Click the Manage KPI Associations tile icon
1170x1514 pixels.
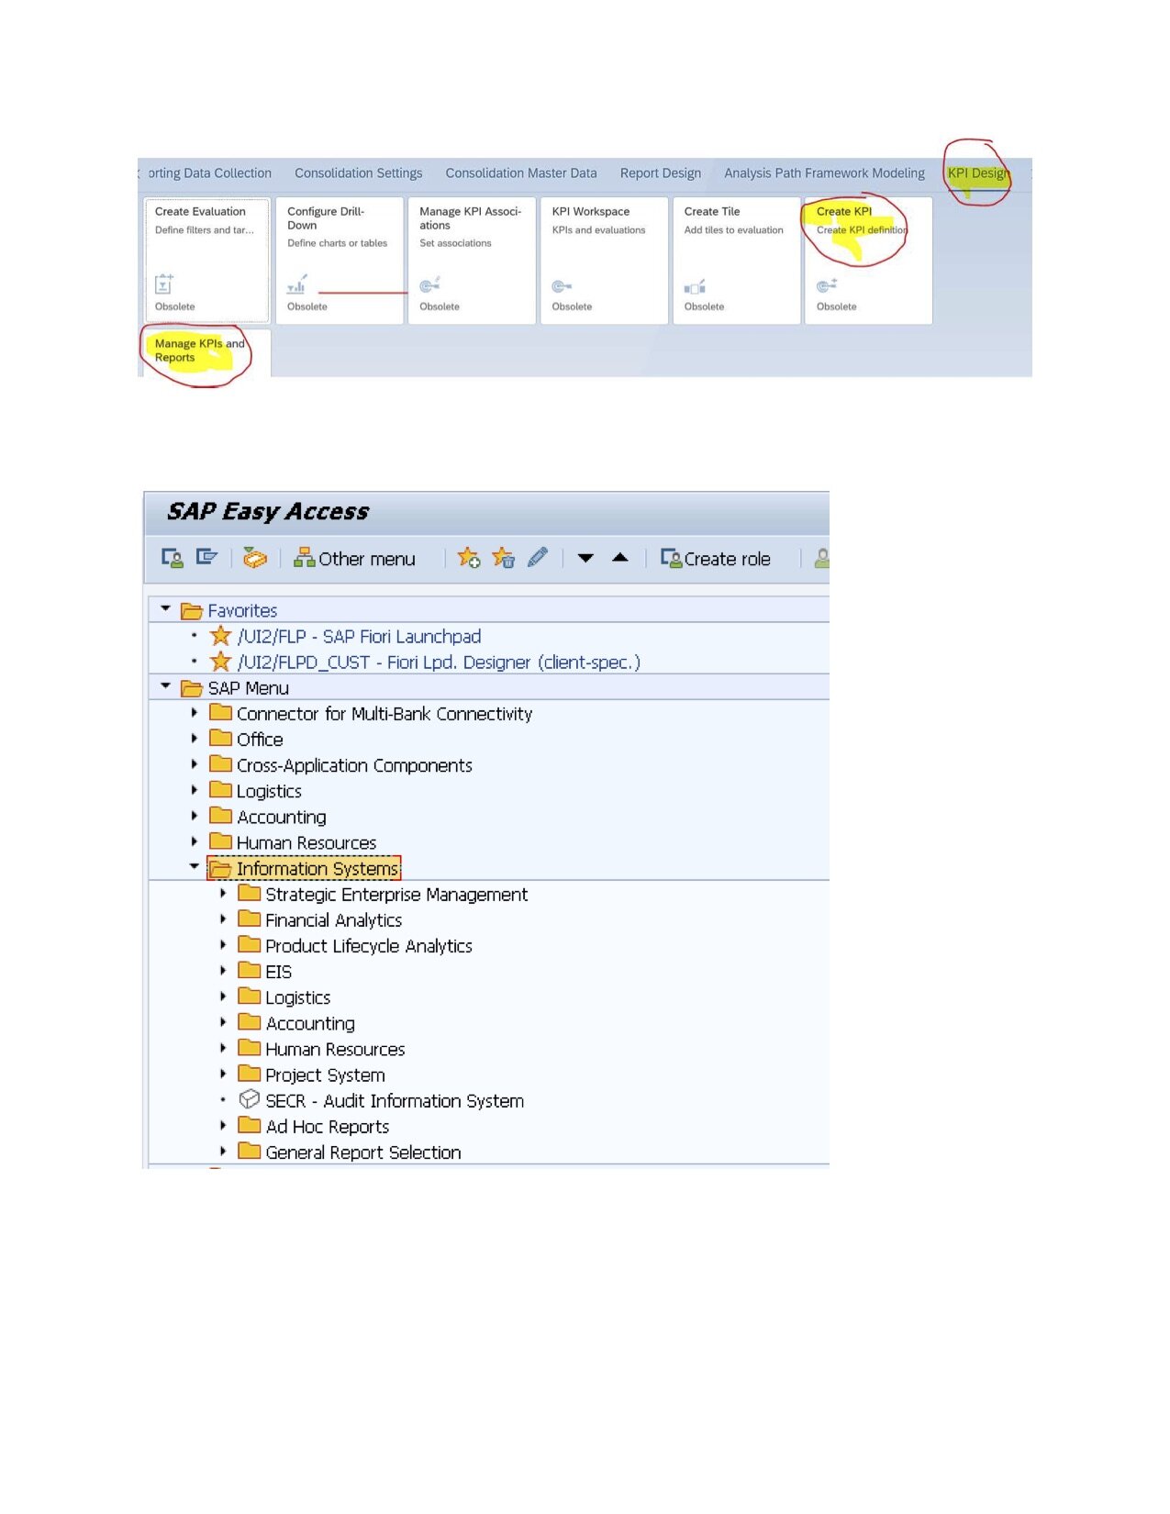(x=429, y=284)
